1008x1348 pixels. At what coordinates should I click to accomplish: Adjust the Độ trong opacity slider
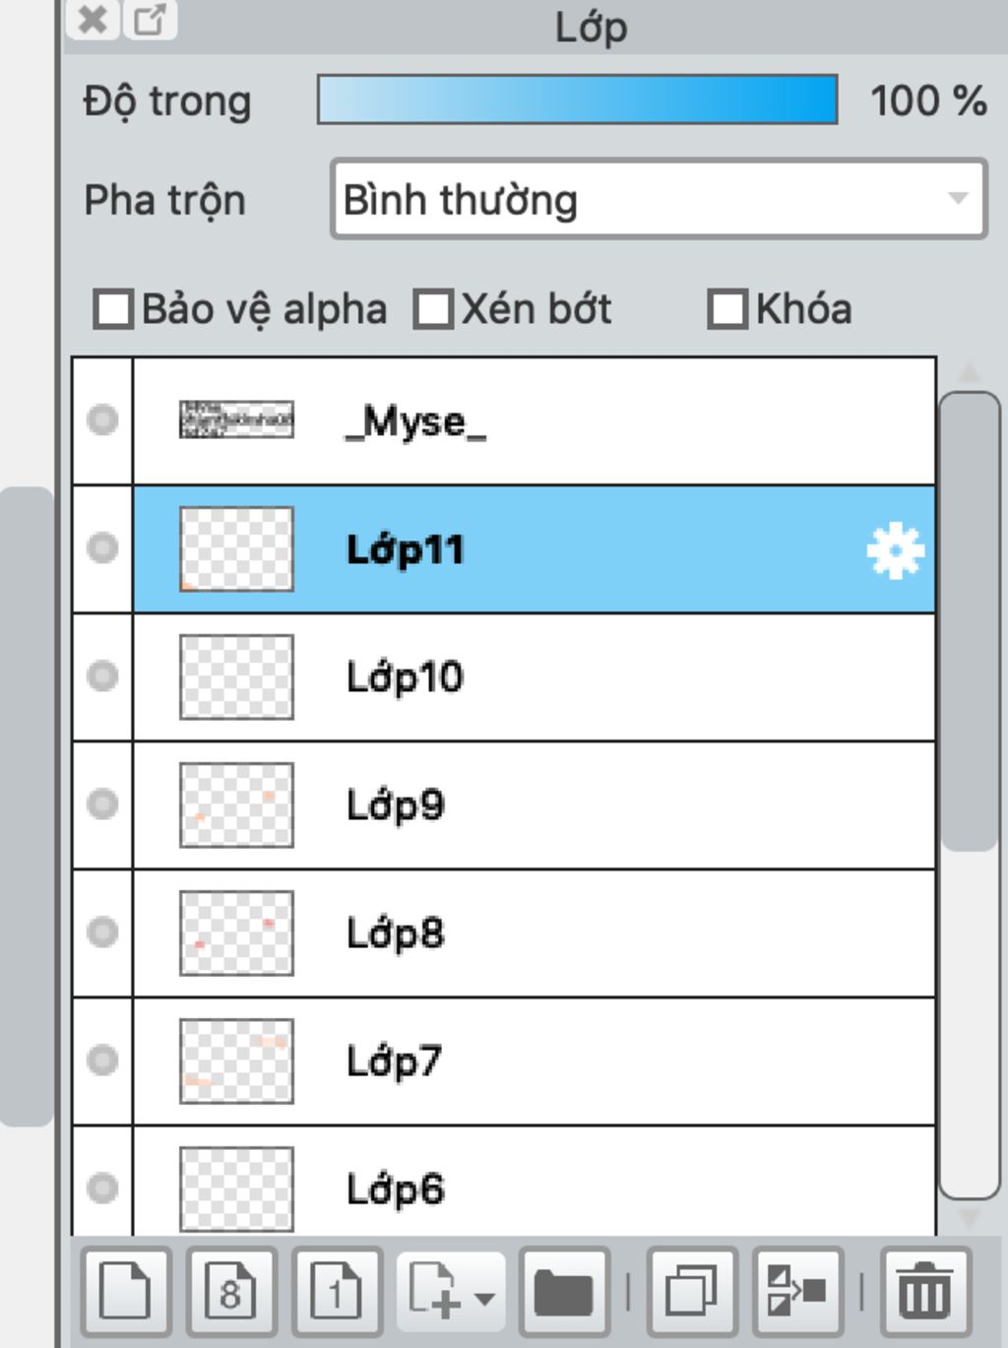tap(577, 99)
